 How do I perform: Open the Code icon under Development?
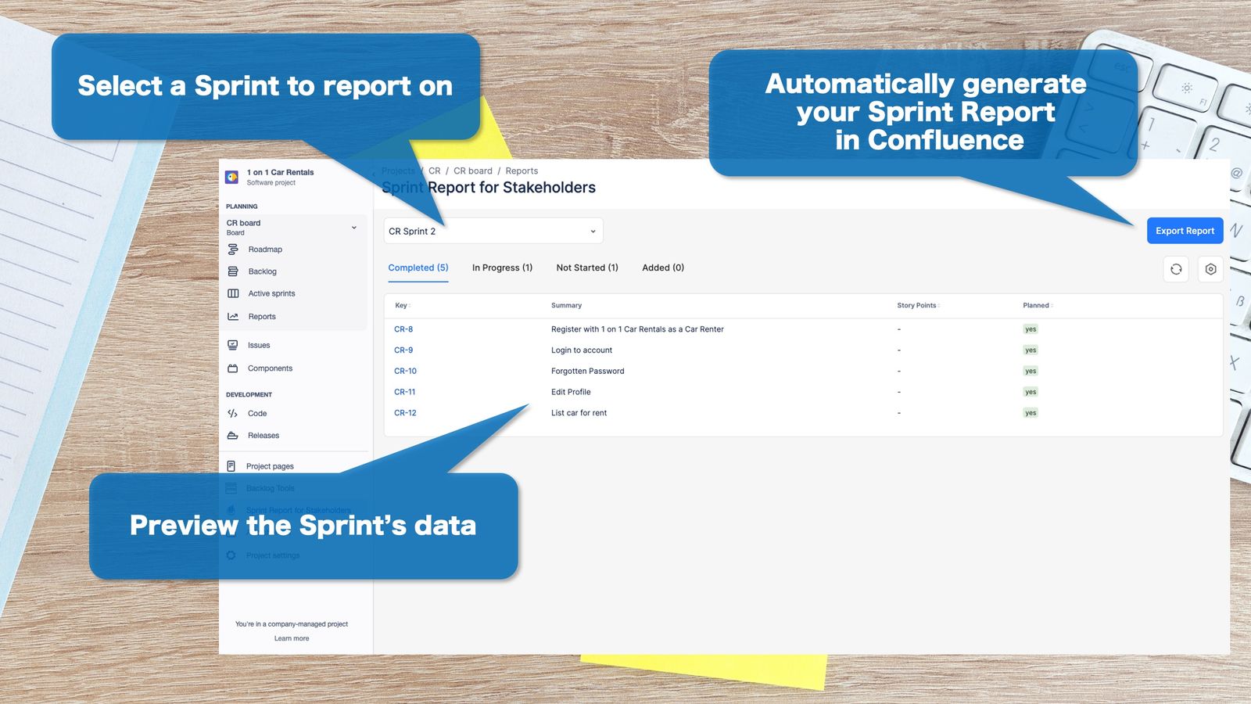tap(233, 414)
